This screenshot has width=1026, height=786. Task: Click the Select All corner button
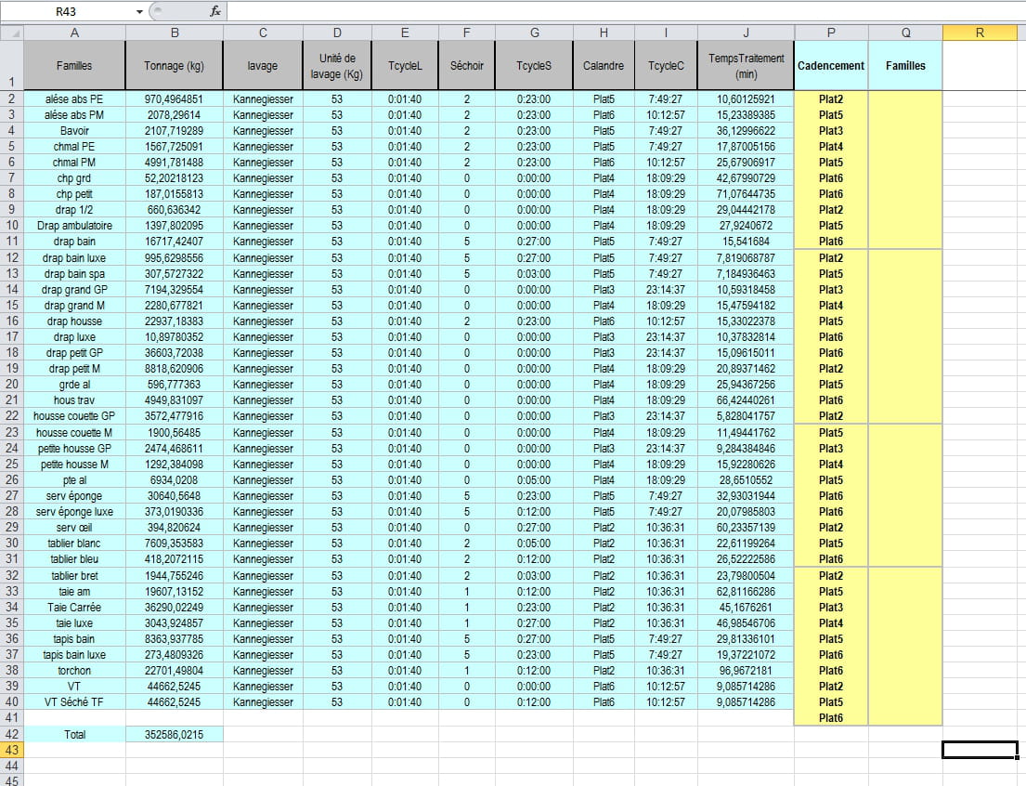(12, 33)
